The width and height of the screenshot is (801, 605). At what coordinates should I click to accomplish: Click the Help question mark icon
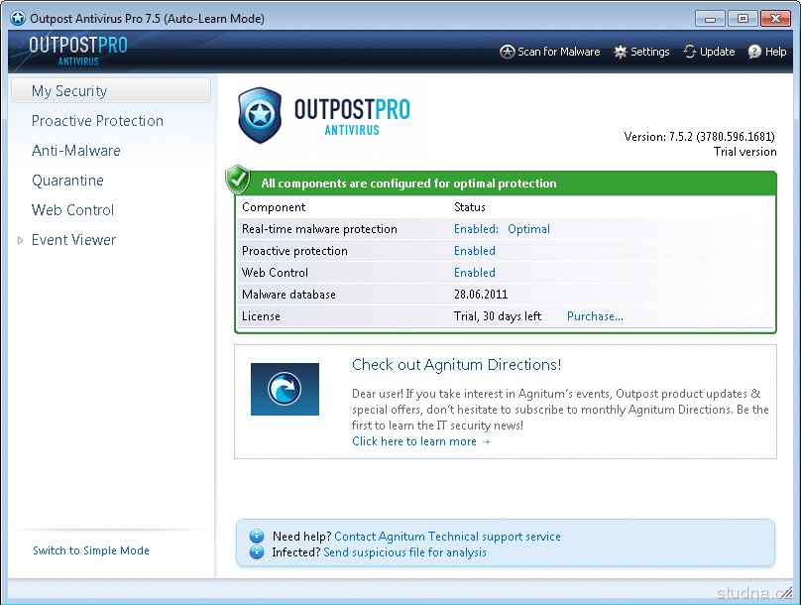[754, 52]
